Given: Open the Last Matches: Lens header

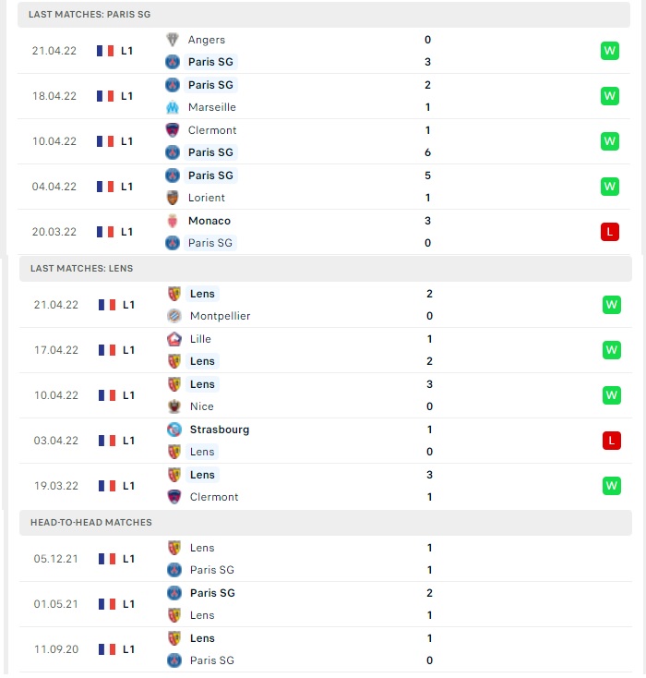Looking at the screenshot, I should [x=326, y=269].
